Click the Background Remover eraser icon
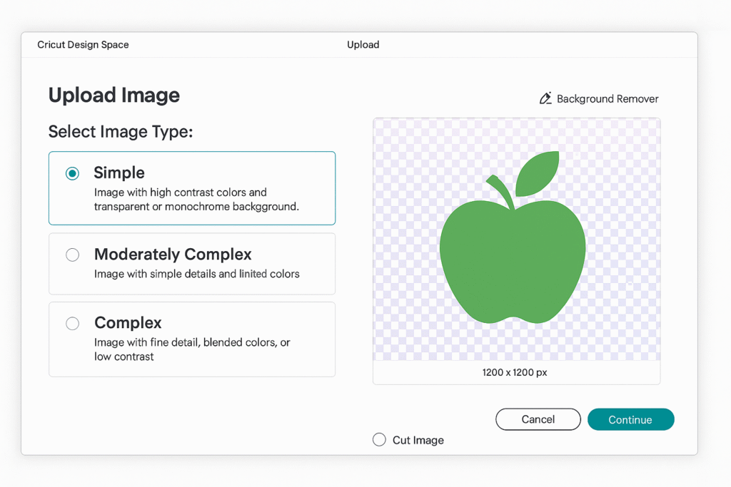The image size is (731, 487). [546, 98]
